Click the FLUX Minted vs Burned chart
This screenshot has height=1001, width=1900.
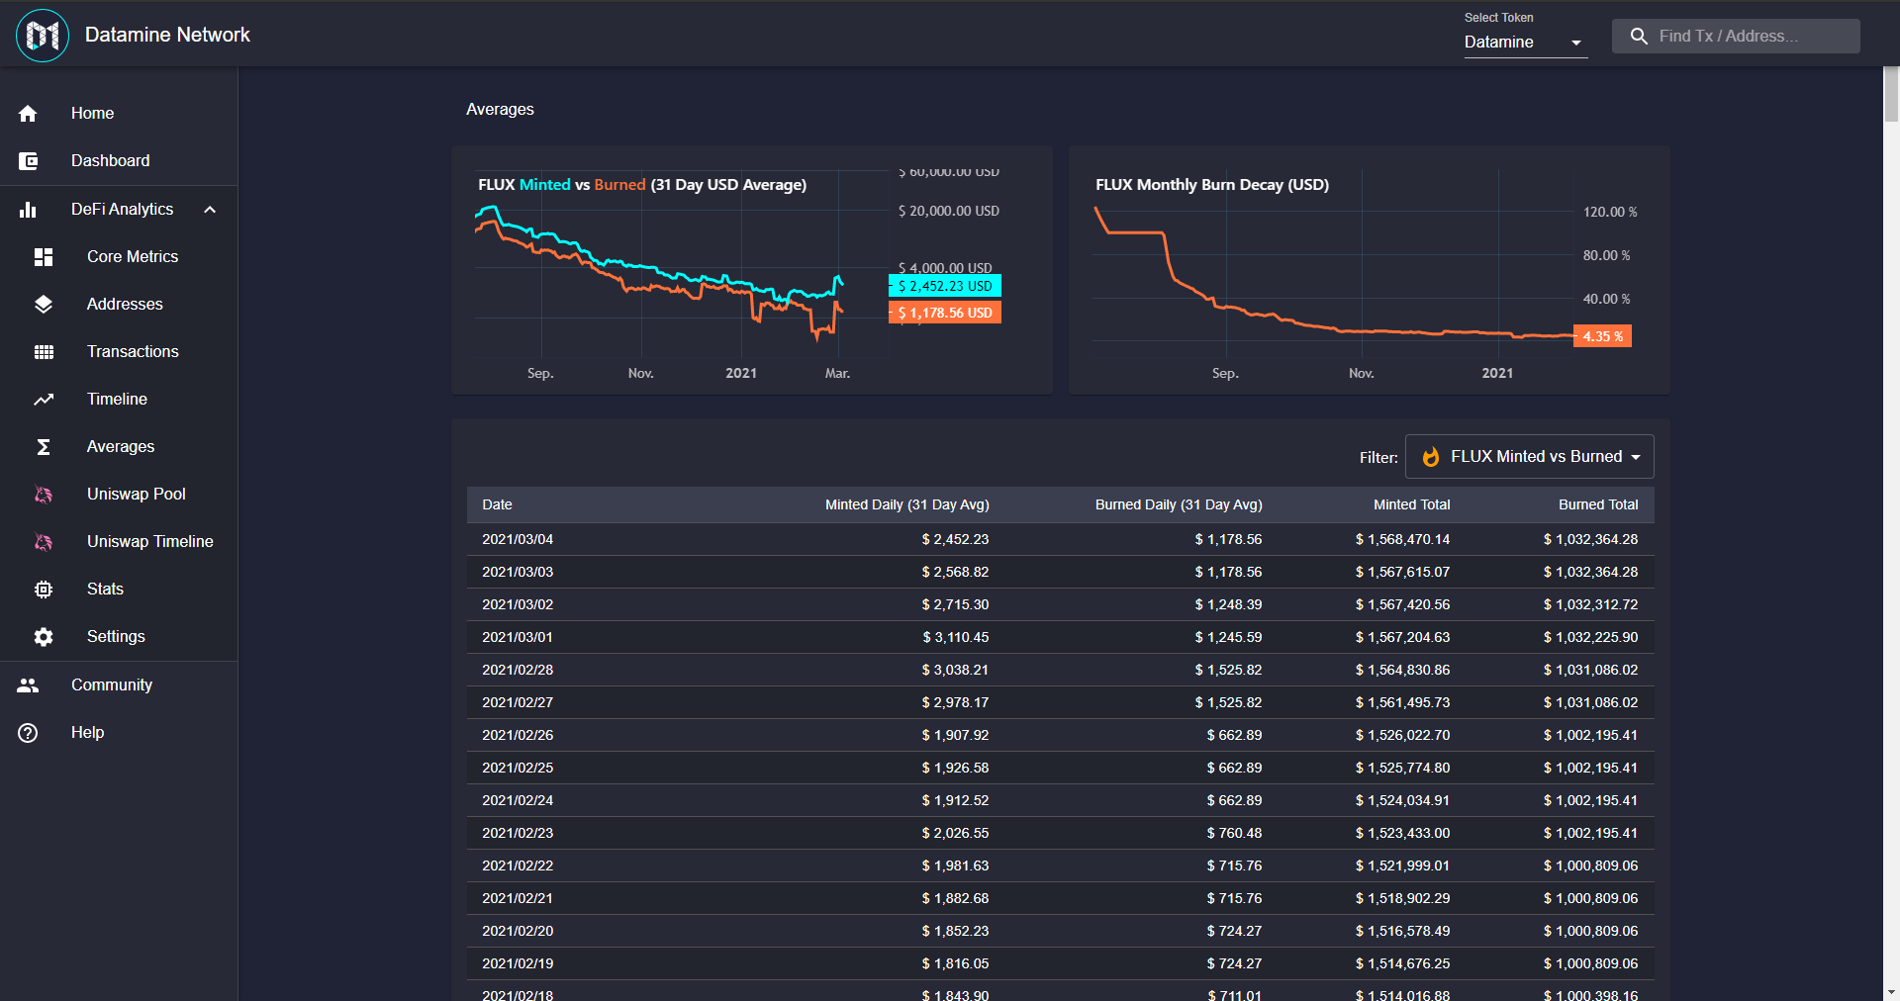click(x=751, y=270)
